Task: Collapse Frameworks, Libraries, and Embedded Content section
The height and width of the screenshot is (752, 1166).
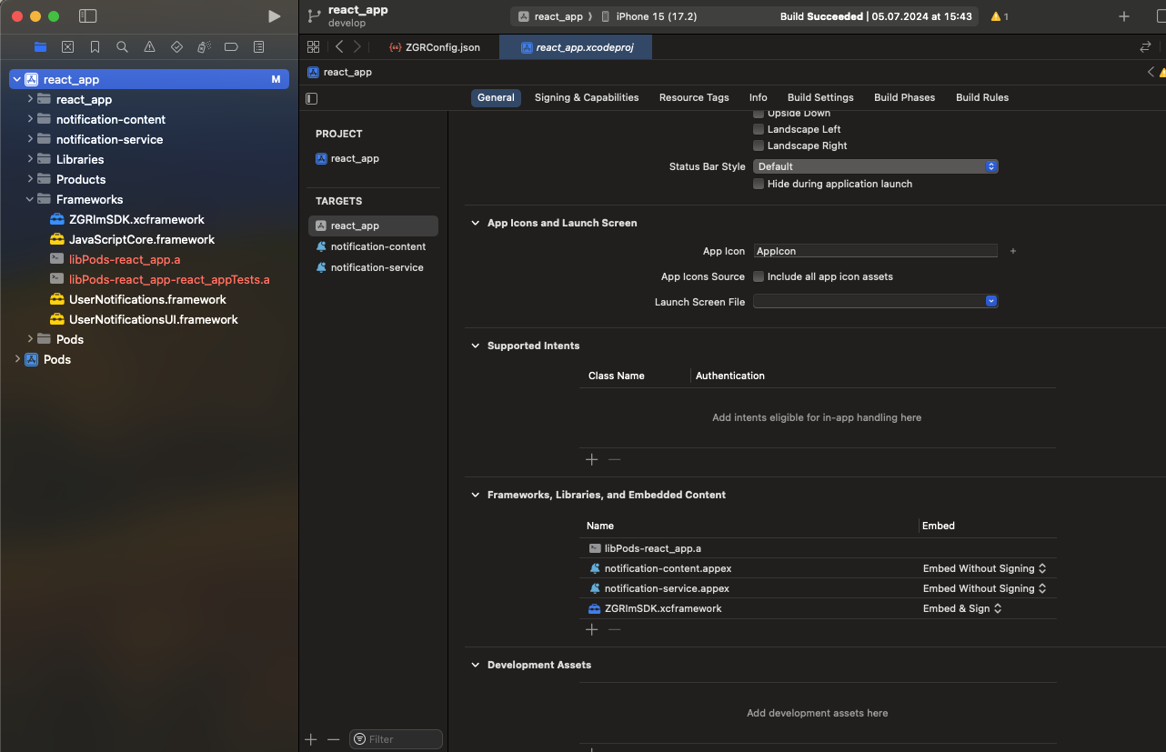Action: (475, 495)
